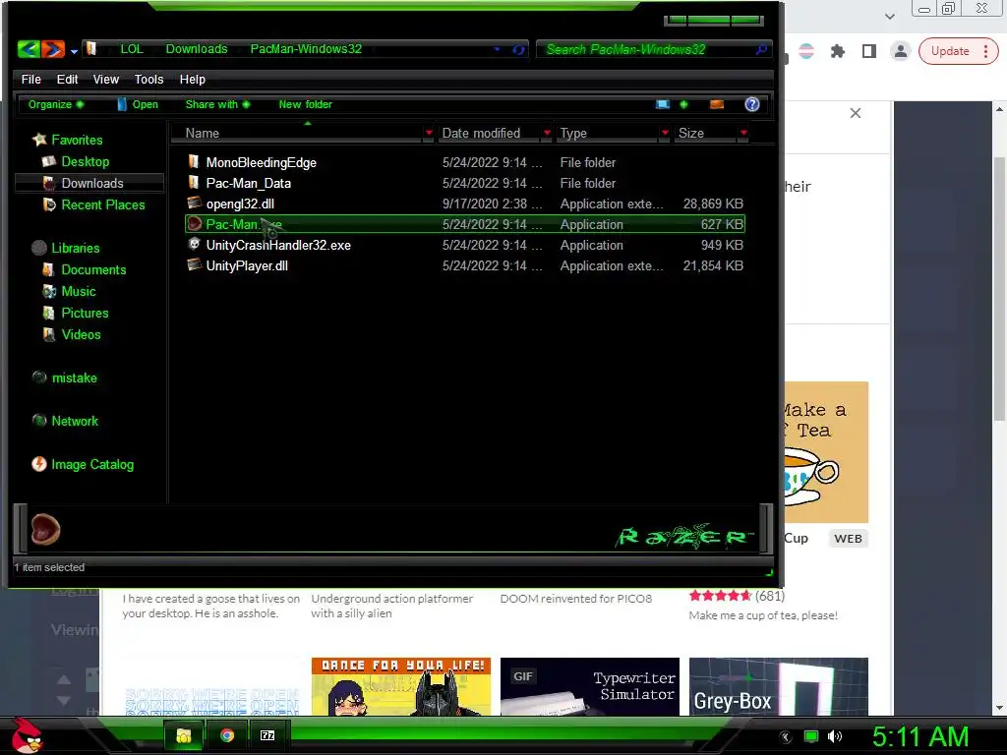The height and width of the screenshot is (755, 1007).
Task: Open the Typewriter Simulator thumbnail in Chrome
Action: click(x=590, y=686)
